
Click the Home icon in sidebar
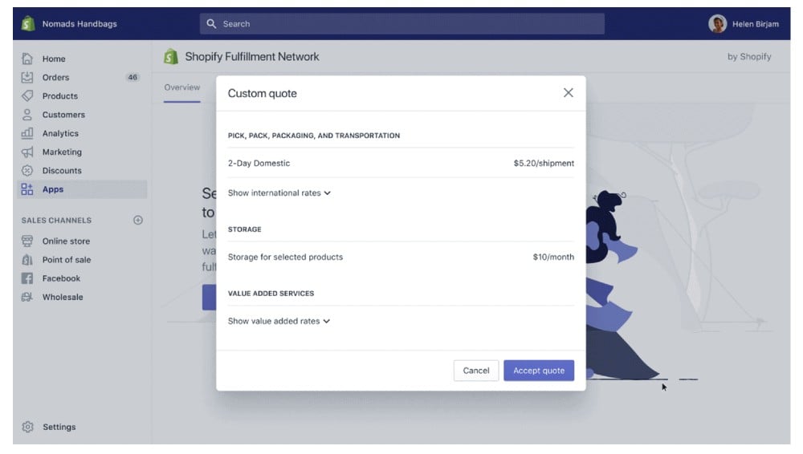pyautogui.click(x=27, y=59)
